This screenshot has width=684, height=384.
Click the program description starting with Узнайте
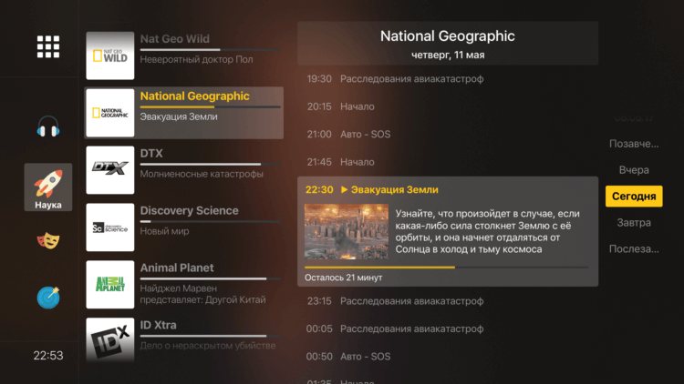click(488, 231)
